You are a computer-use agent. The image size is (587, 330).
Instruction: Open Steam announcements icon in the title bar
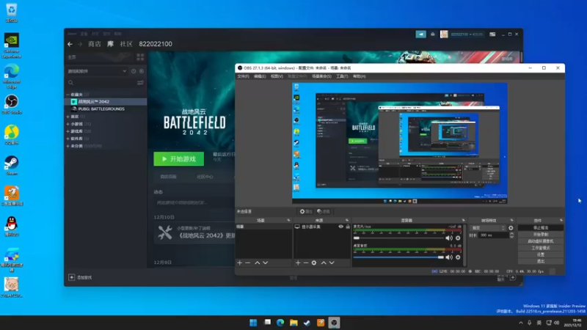420,34
